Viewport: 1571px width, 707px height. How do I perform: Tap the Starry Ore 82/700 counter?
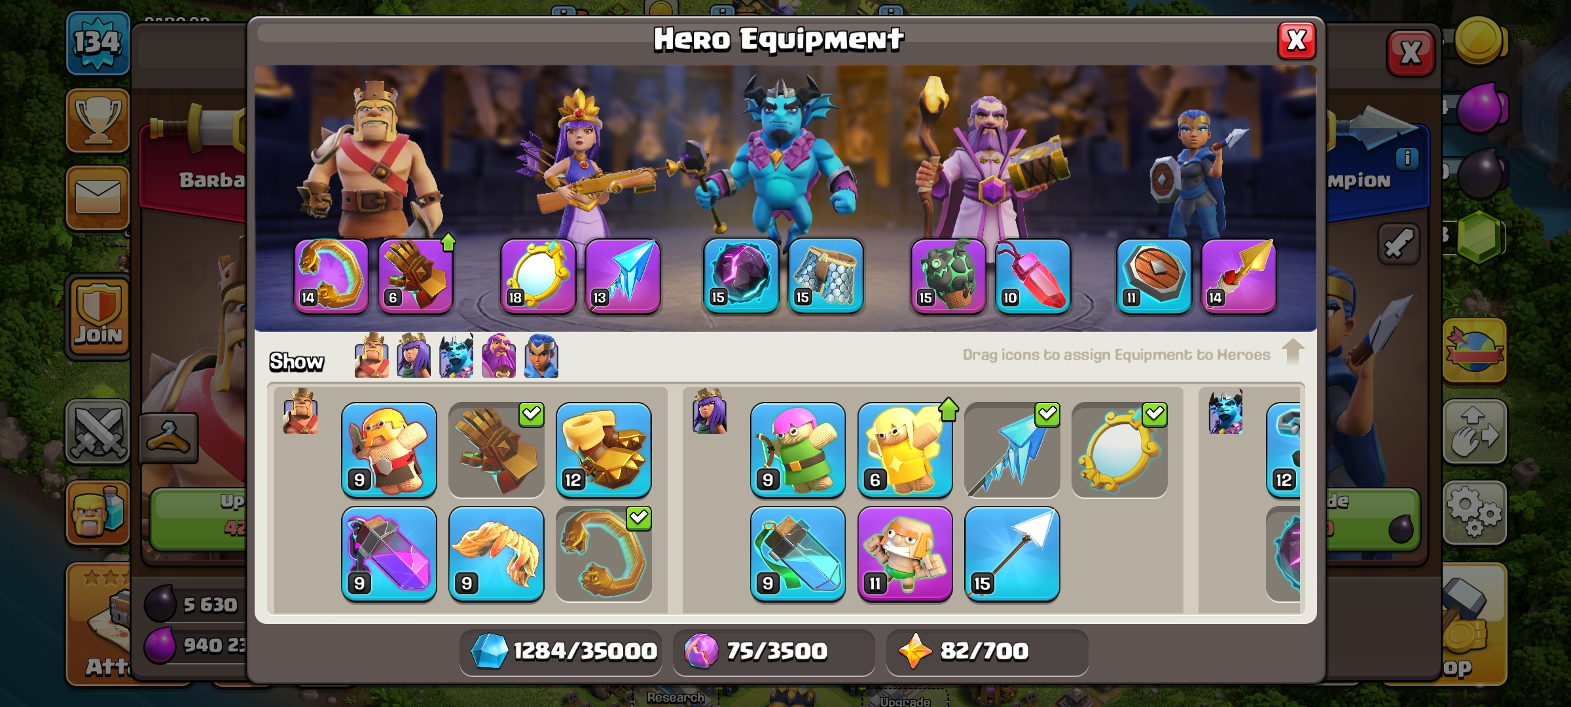987,651
